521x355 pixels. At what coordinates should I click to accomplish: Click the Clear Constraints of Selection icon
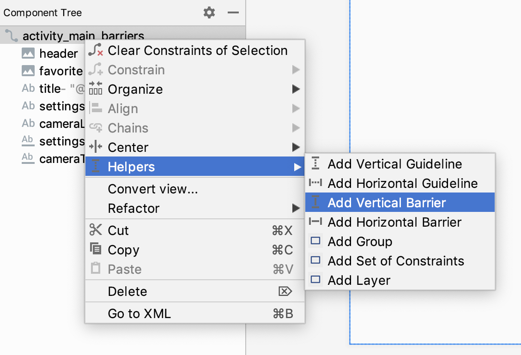96,50
